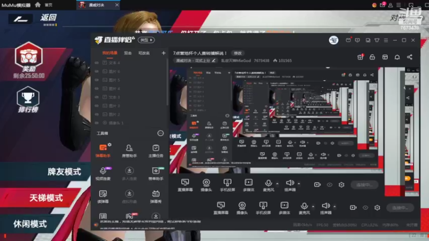429x241 pixels.
Task: Open 奖励 in the game window
Action: click(x=29, y=60)
